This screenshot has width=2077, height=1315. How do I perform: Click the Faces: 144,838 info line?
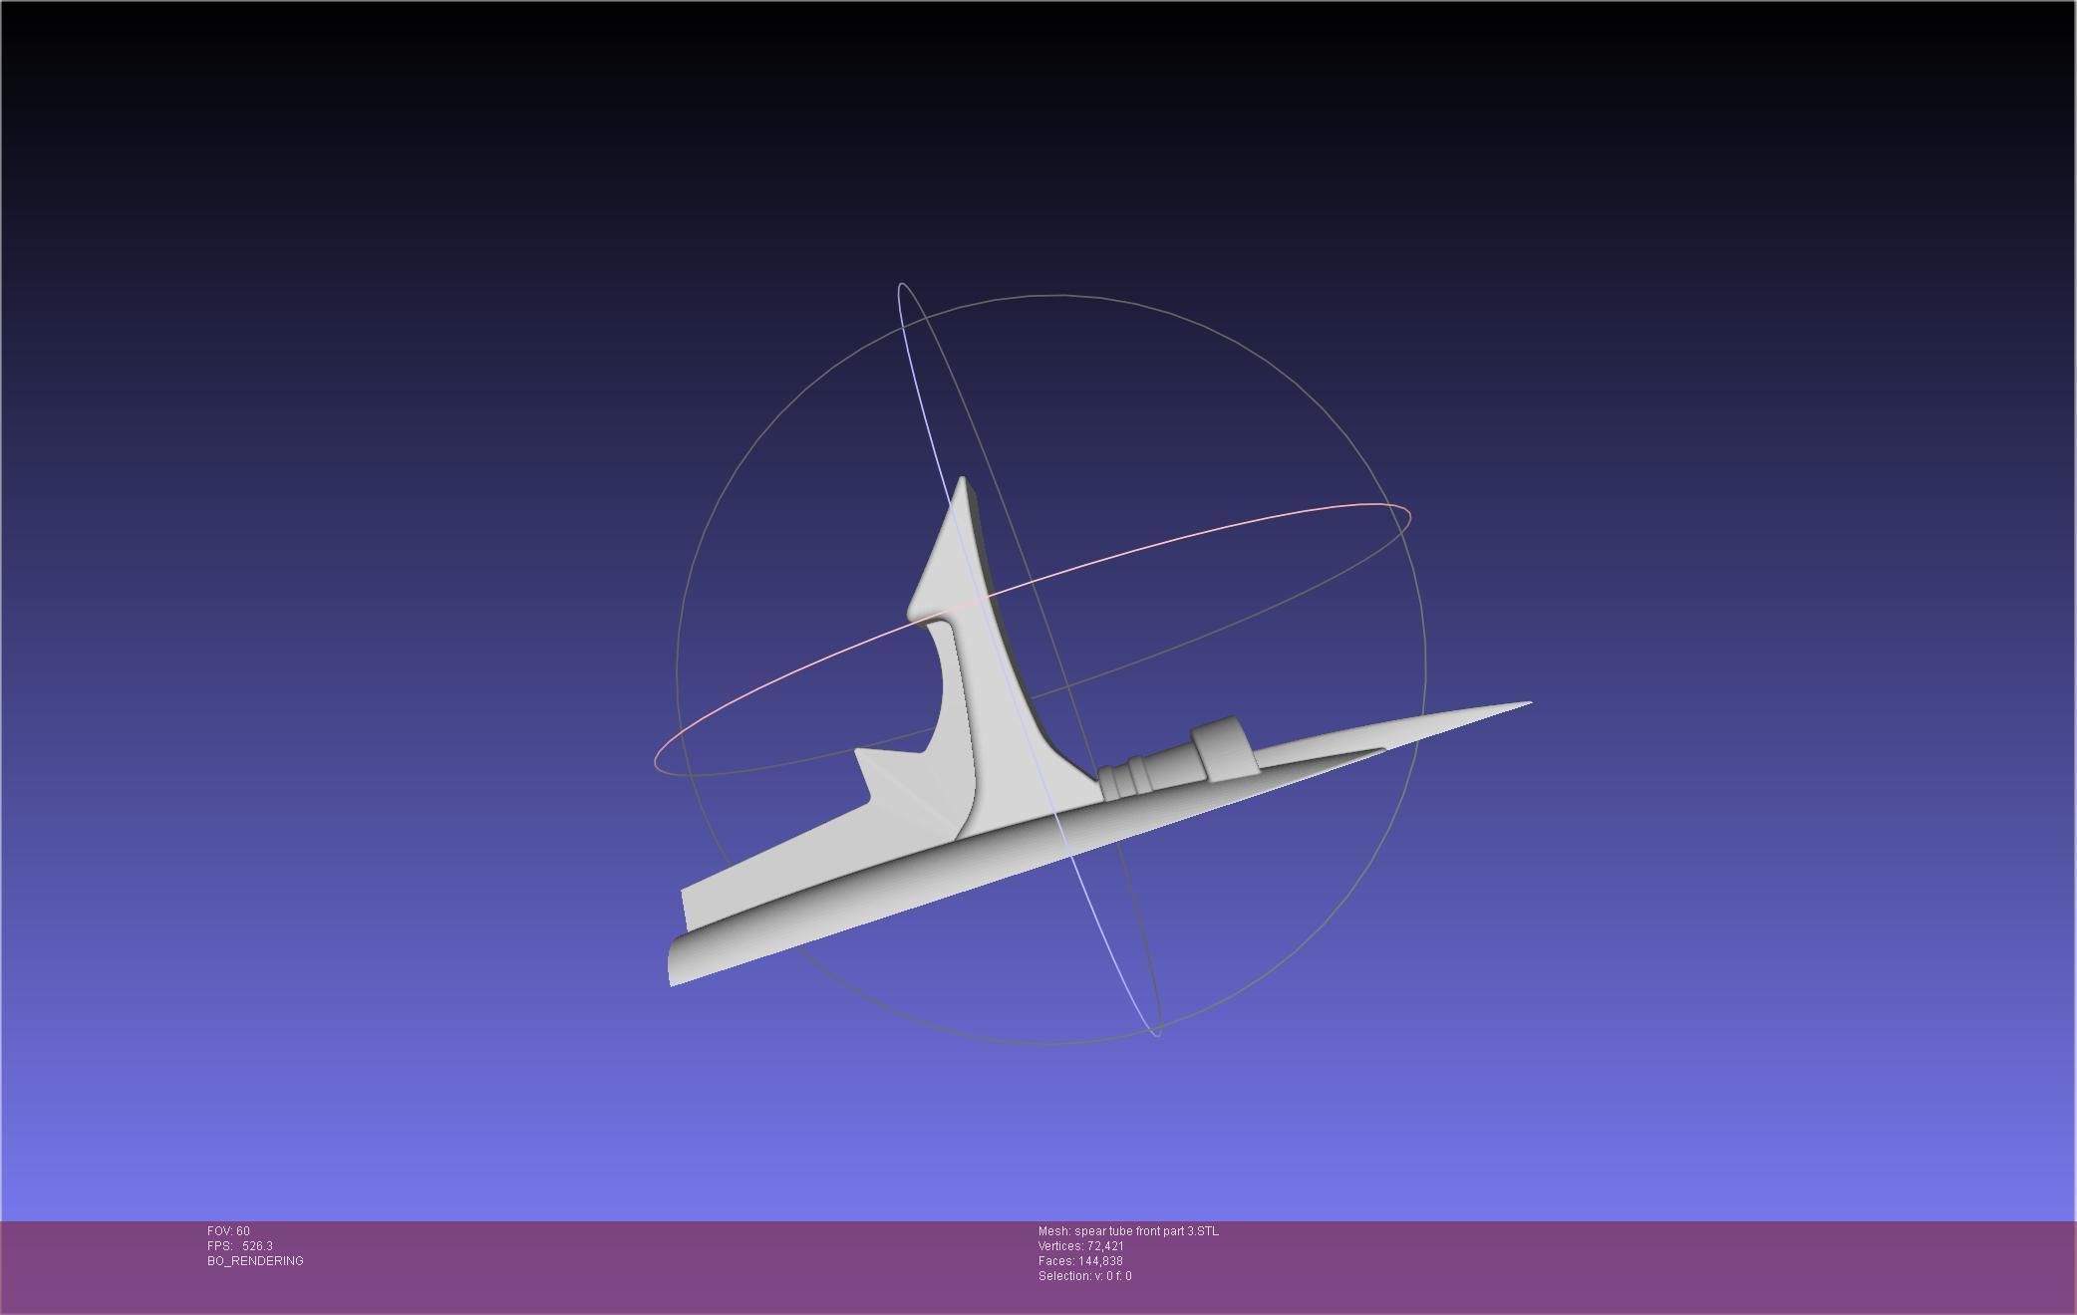coord(1080,1261)
